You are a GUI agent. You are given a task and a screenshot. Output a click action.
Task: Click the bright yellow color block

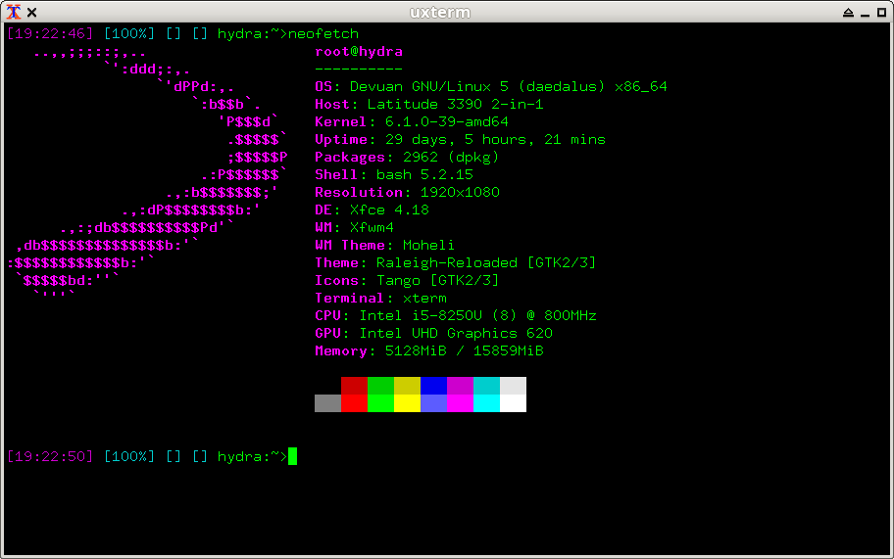tap(407, 403)
